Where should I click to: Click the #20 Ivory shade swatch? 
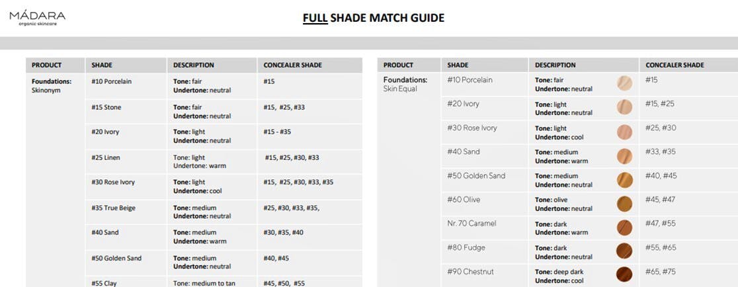[624, 107]
